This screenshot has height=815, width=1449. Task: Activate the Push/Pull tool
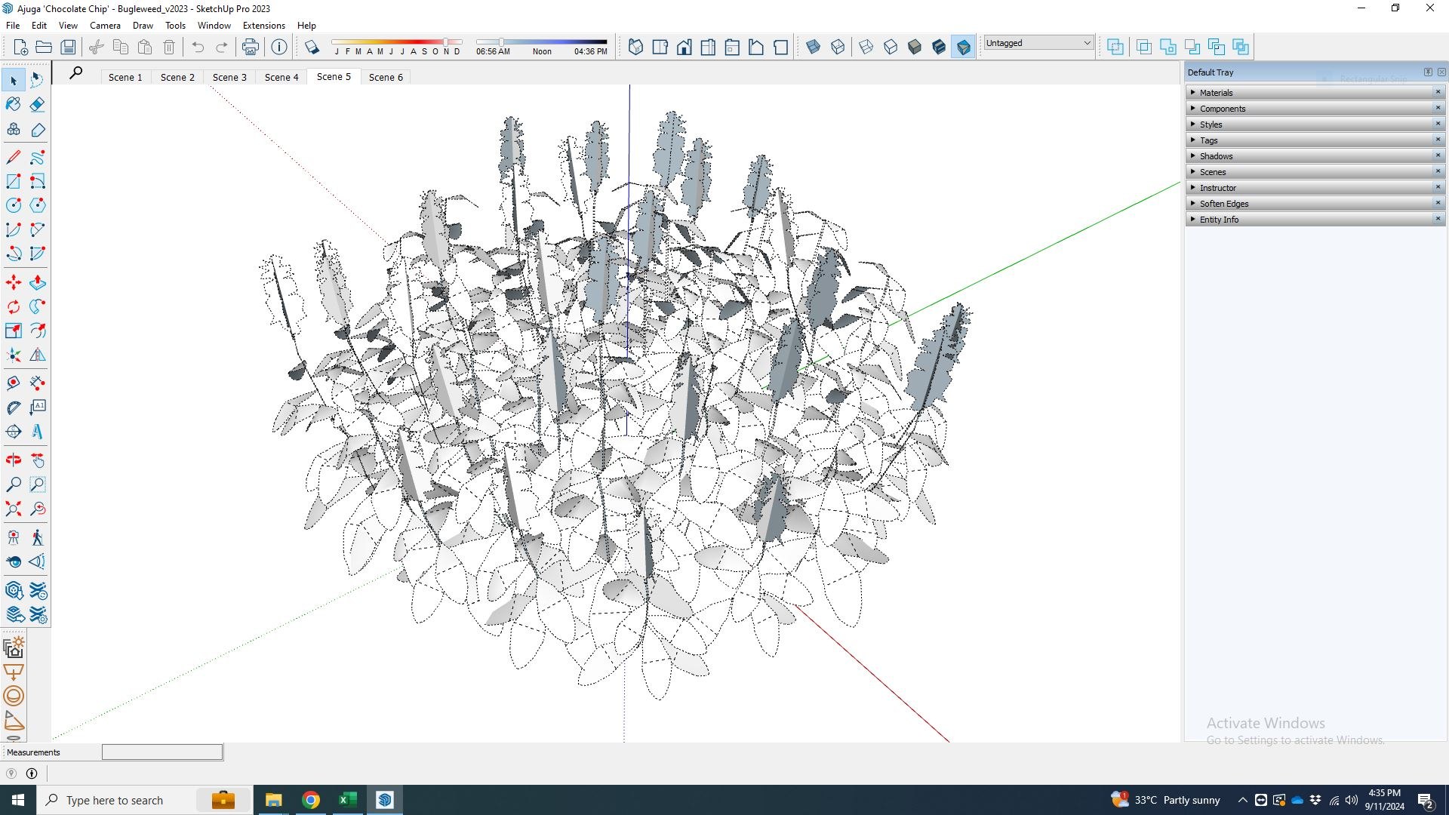(37, 282)
